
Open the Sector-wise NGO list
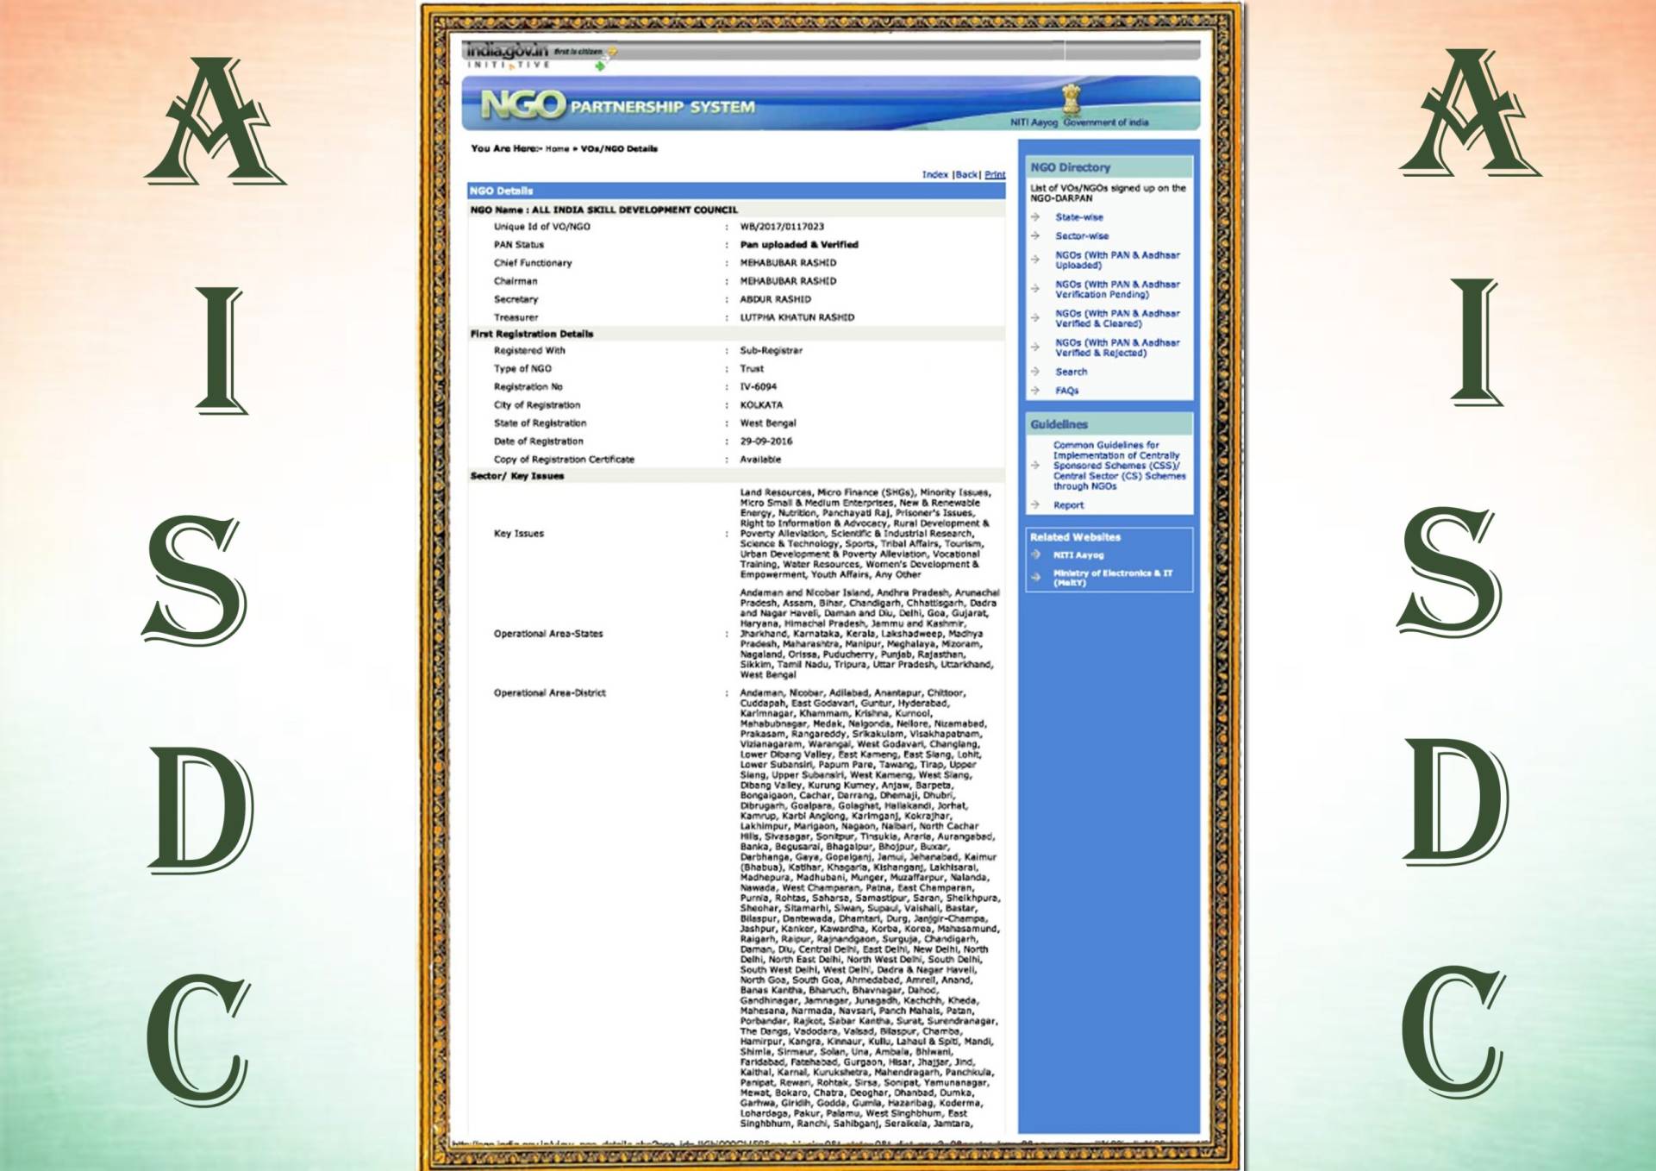[x=1082, y=235]
